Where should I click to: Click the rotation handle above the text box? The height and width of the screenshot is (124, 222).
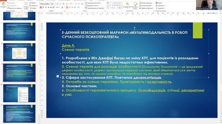pyautogui.click(x=135, y=28)
